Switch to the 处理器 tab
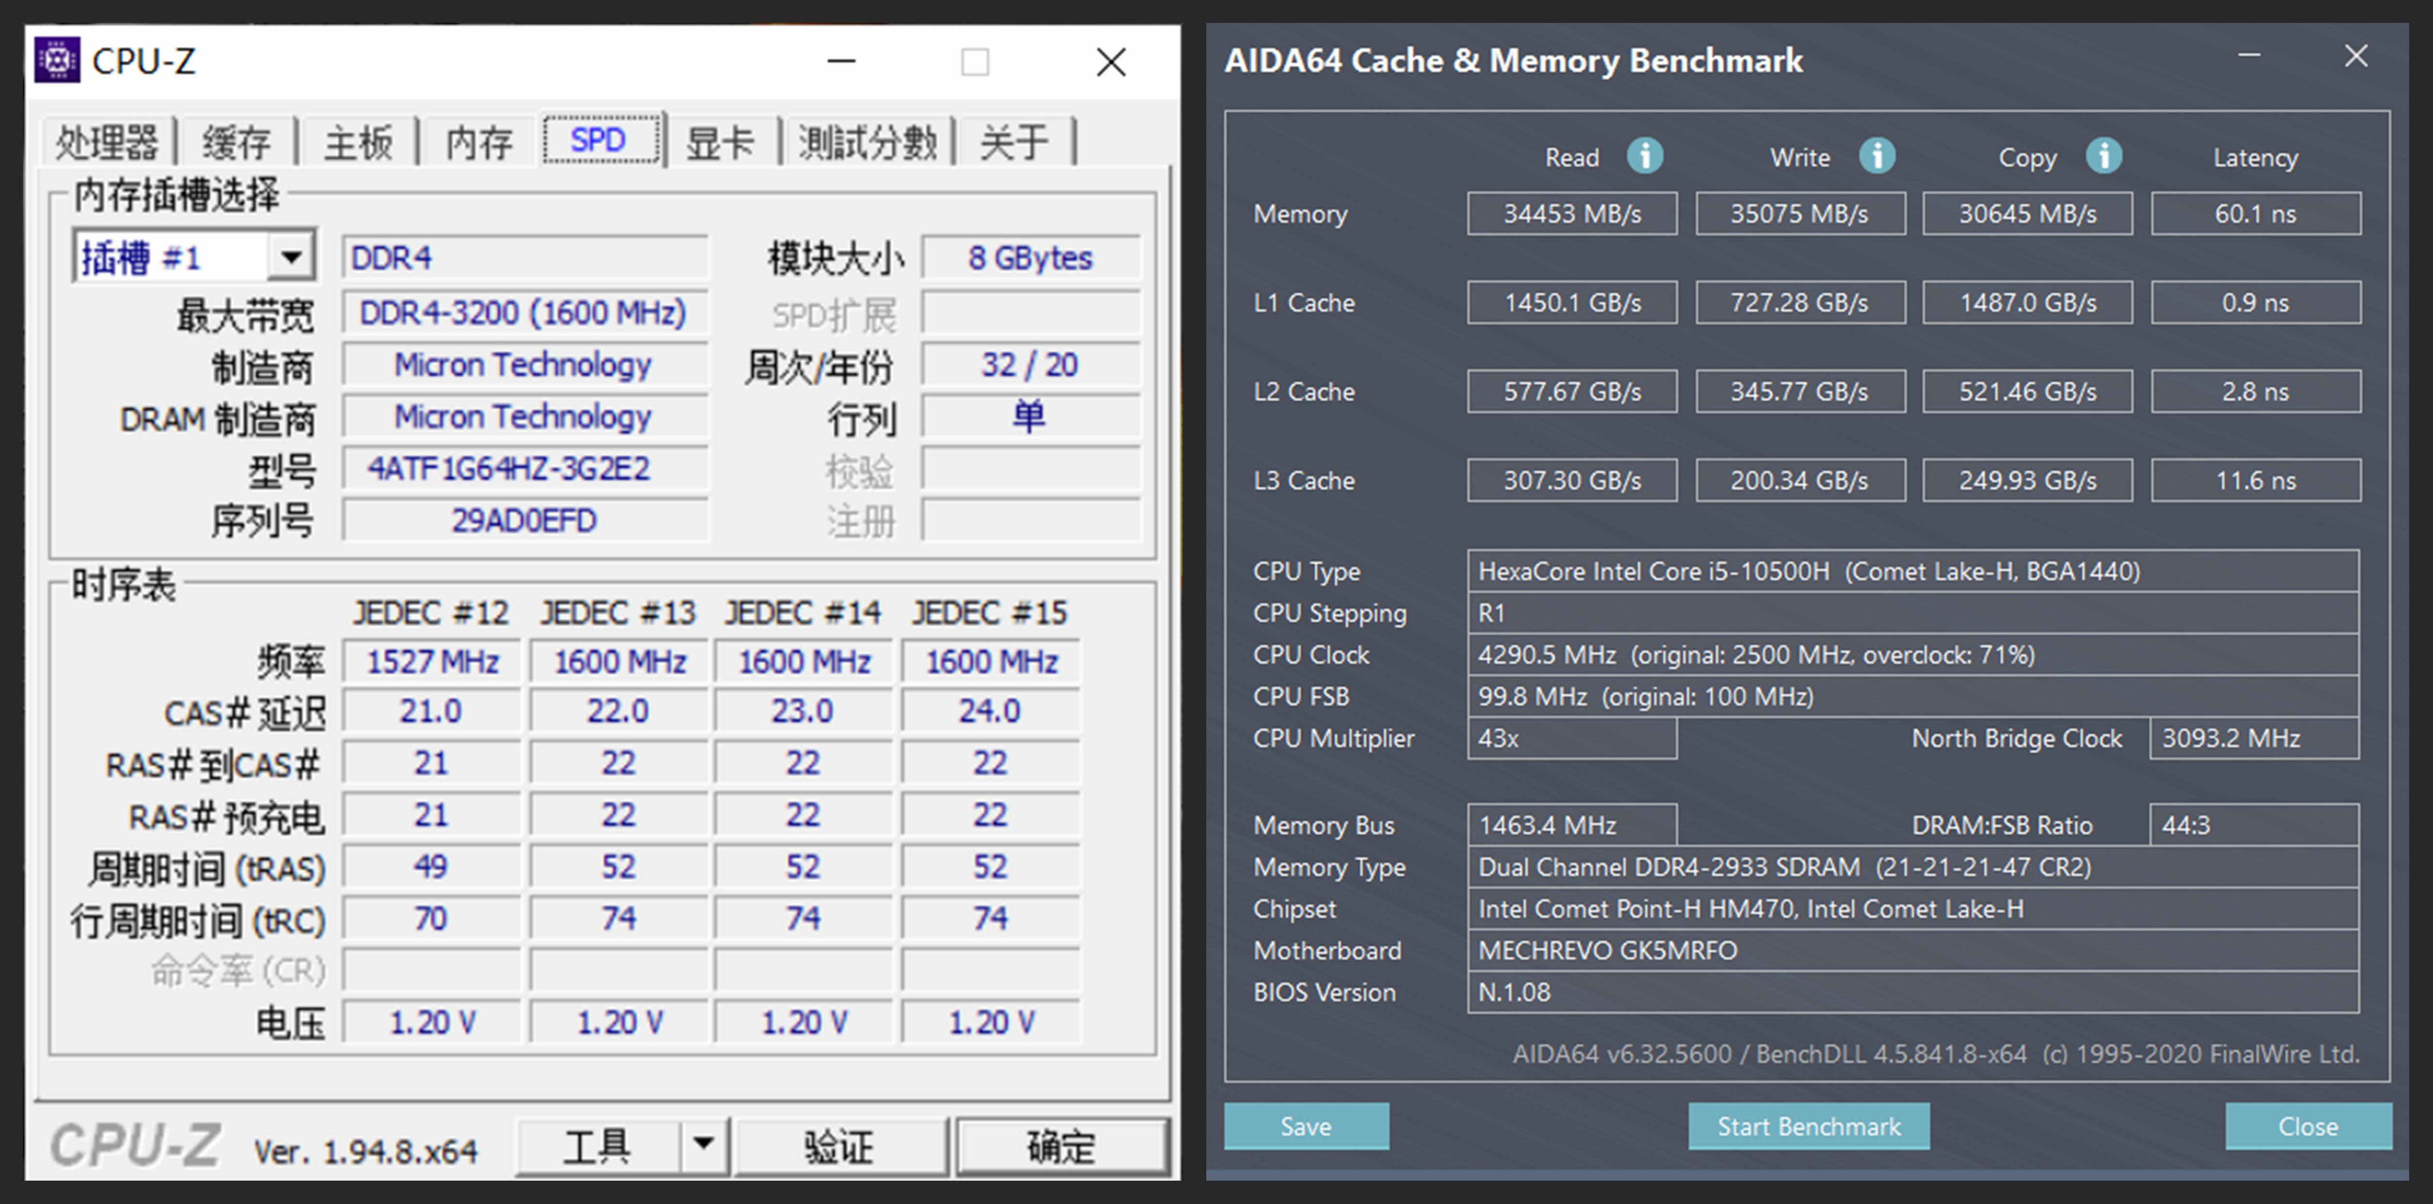Screen dimensions: 2433x1204 coord(107,143)
